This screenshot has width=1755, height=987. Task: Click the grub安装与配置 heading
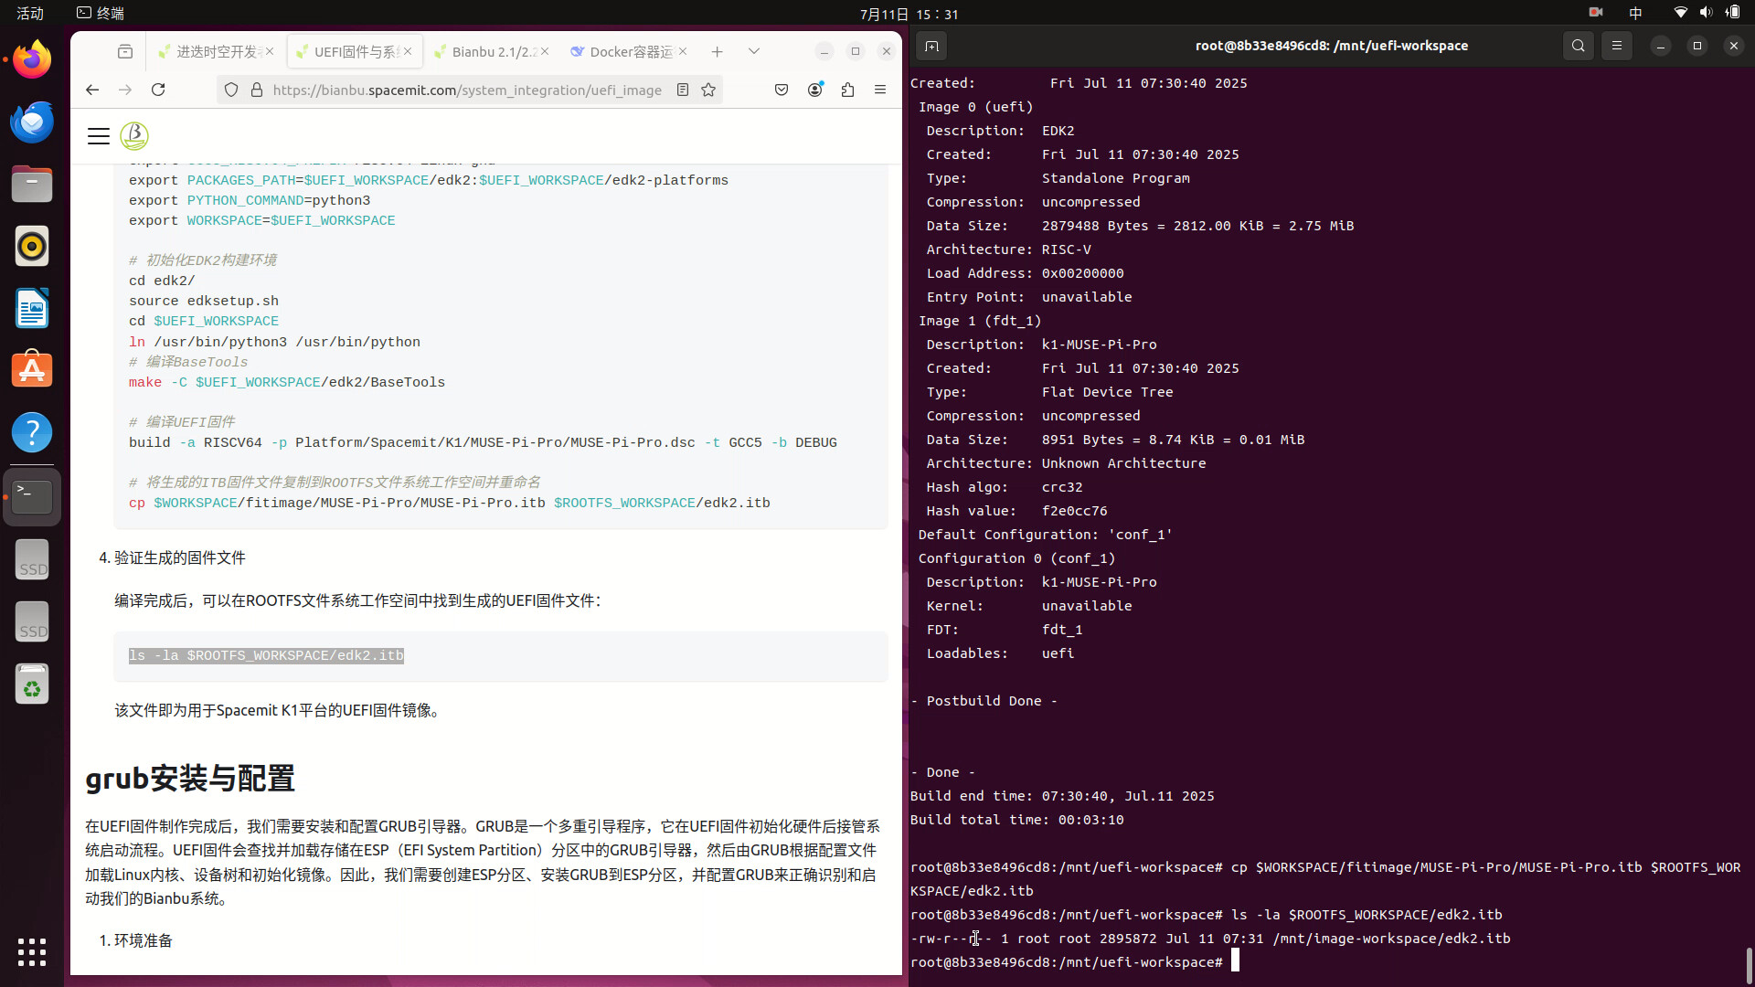(x=190, y=779)
